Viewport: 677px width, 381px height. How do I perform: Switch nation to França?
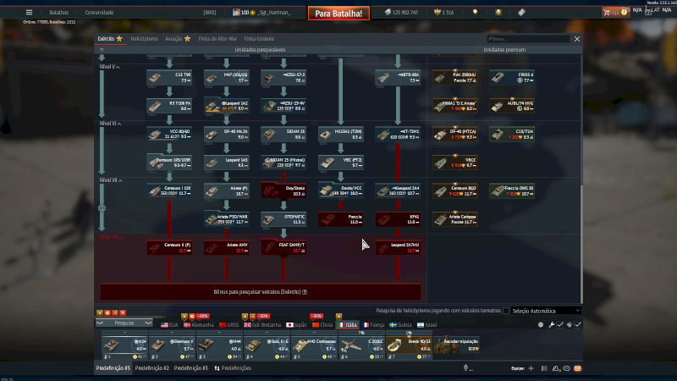(373, 325)
